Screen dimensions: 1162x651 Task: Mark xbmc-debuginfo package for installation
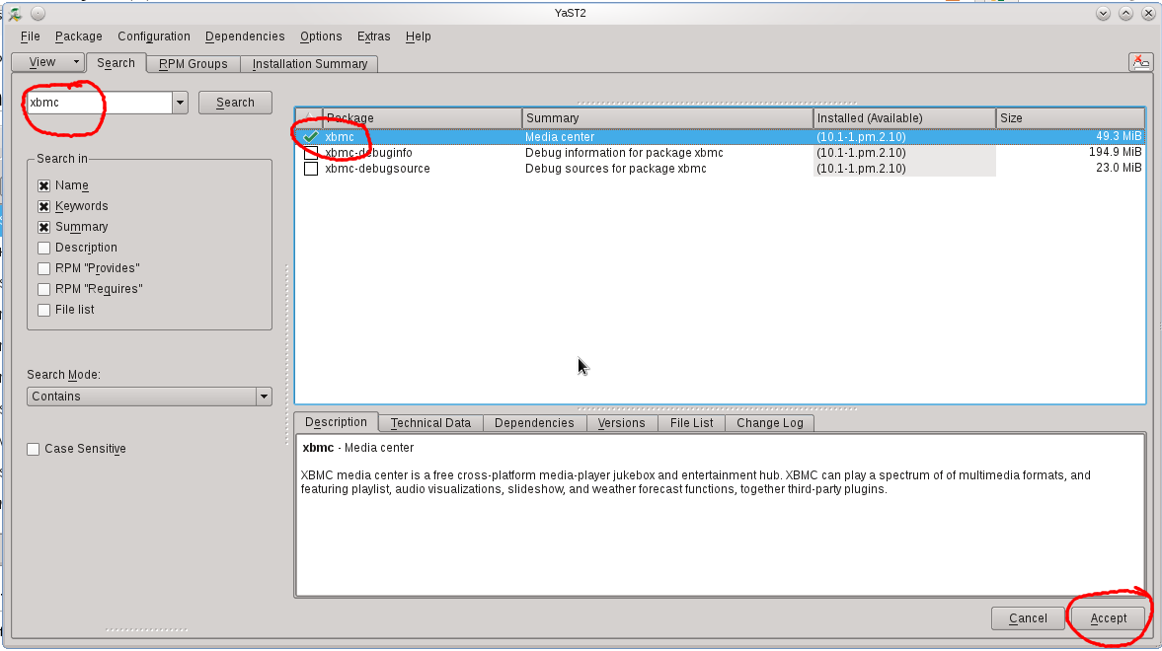click(x=311, y=153)
